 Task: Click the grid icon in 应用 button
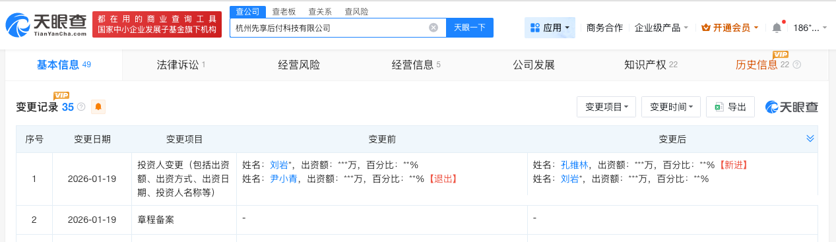(535, 28)
